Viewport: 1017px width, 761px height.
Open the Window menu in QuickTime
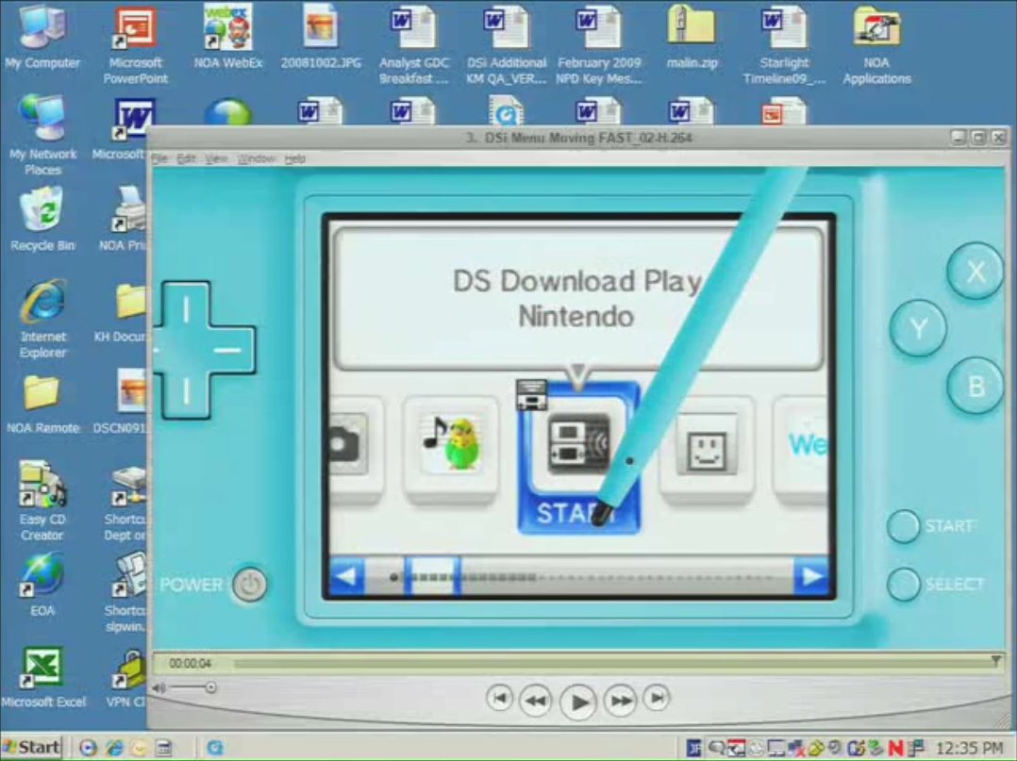click(257, 158)
